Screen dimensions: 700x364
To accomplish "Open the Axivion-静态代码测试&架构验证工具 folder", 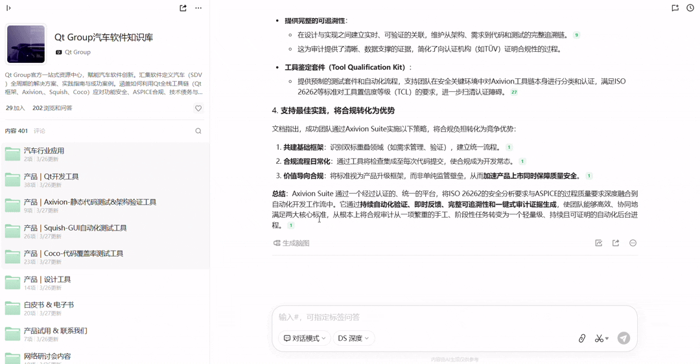I will tap(106, 206).
